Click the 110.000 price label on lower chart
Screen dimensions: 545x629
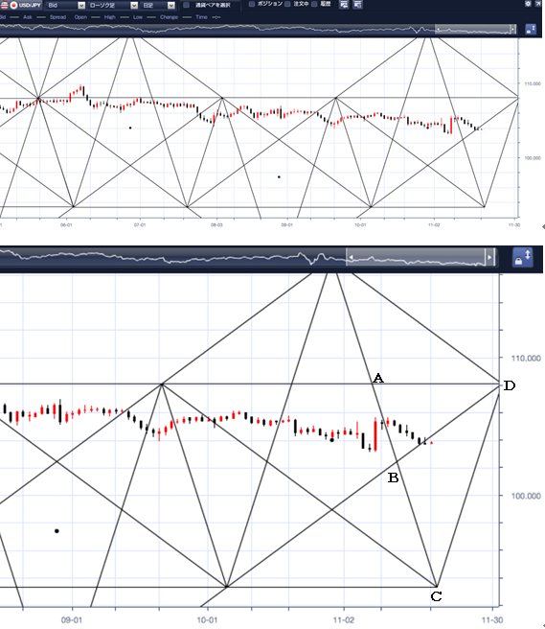coord(526,358)
